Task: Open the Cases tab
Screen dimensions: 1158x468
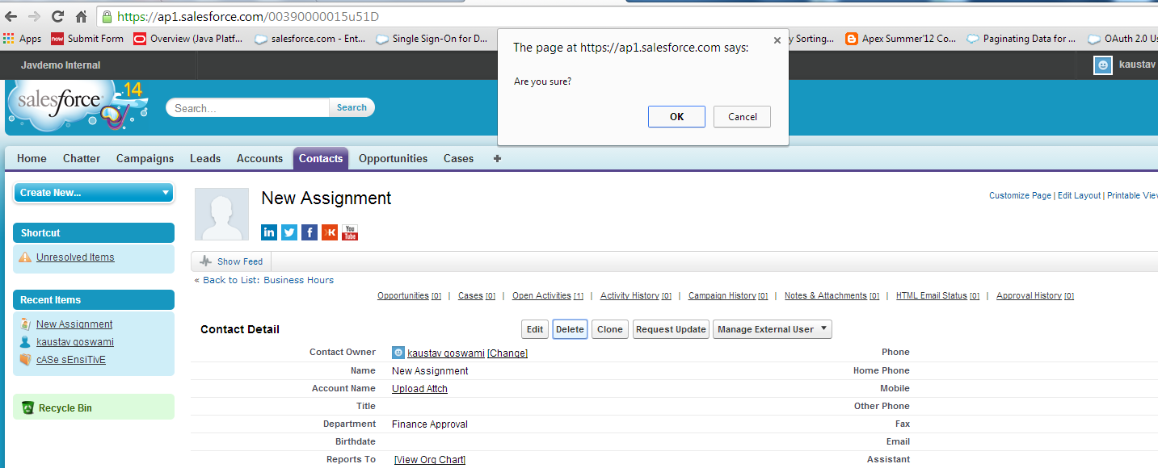Action: (458, 158)
